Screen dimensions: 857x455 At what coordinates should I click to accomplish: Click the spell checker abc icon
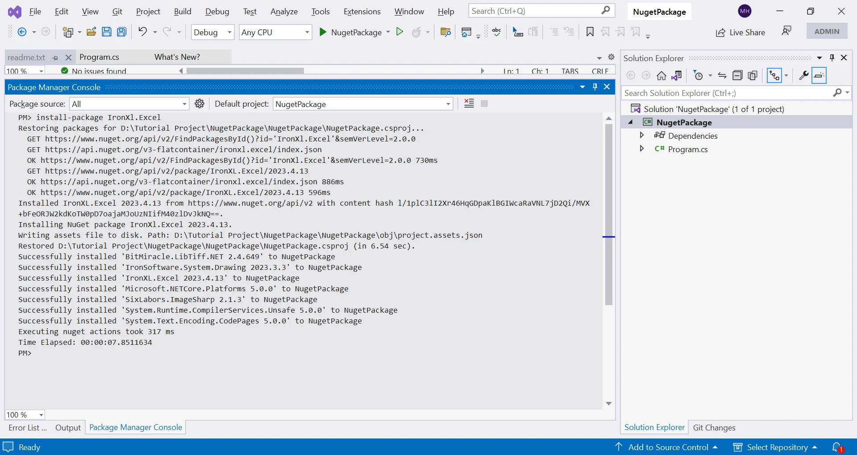[x=496, y=32]
